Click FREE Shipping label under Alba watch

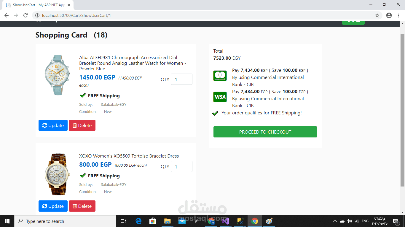[104, 95]
